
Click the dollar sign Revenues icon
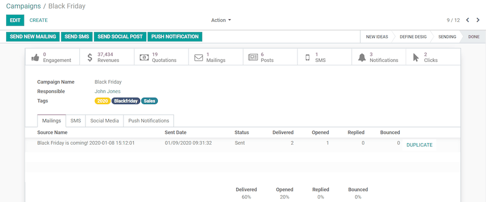[x=90, y=58]
